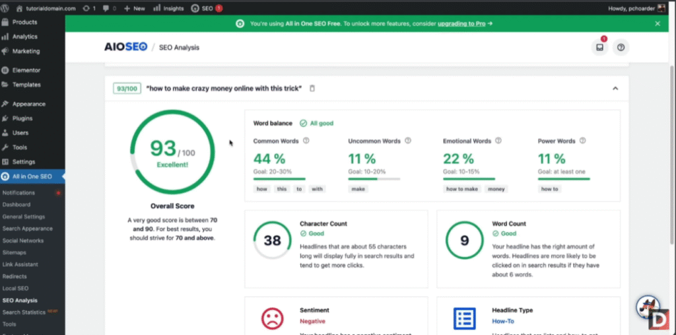
Task: Click the AIOSEO notifications inbox icon
Action: pyautogui.click(x=599, y=48)
